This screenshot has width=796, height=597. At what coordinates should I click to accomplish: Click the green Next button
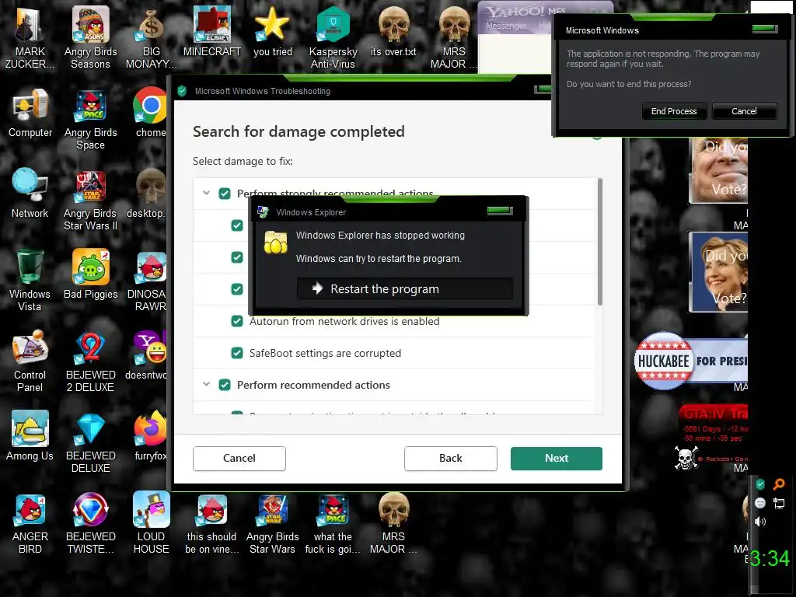(557, 459)
